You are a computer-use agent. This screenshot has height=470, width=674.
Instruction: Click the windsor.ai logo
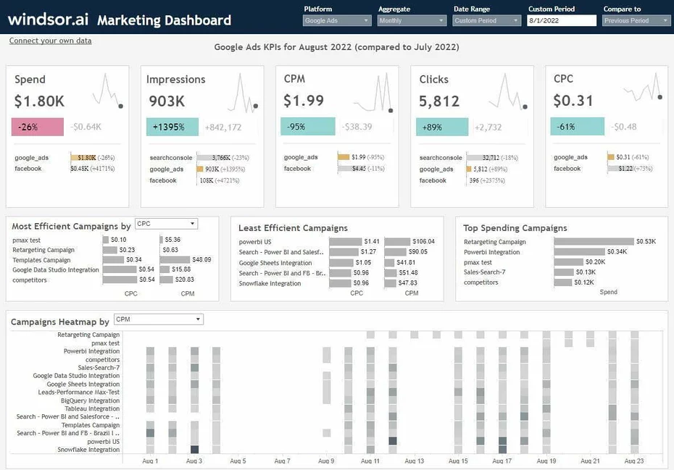point(48,20)
